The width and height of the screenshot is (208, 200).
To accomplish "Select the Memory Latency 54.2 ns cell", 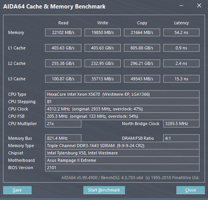I will 181,32.
